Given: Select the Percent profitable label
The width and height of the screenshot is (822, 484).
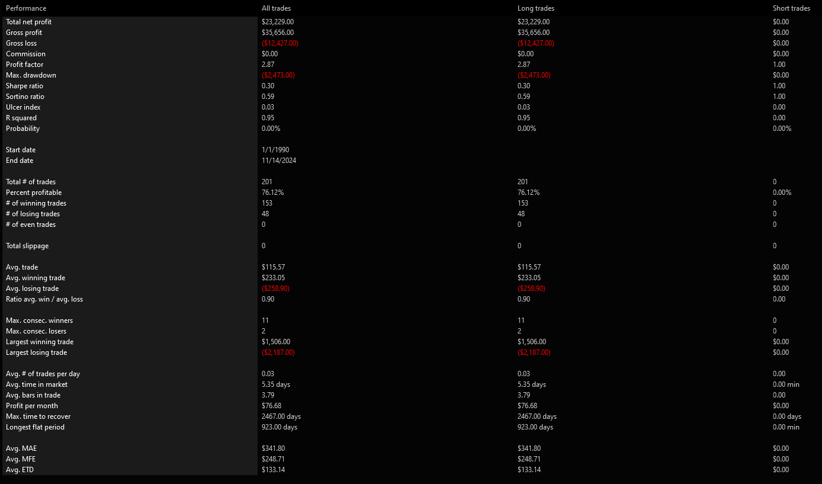Looking at the screenshot, I should coord(34,193).
